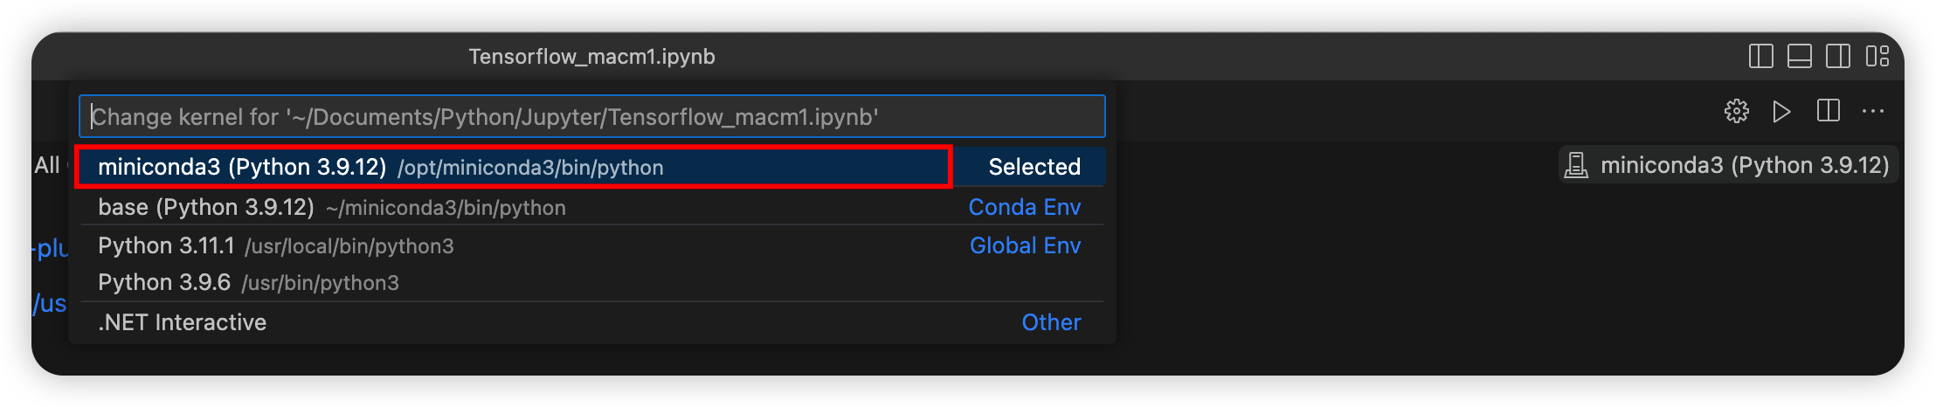Select Python 3.11.1 /usr/local/bin/python3 kernel

tap(276, 246)
